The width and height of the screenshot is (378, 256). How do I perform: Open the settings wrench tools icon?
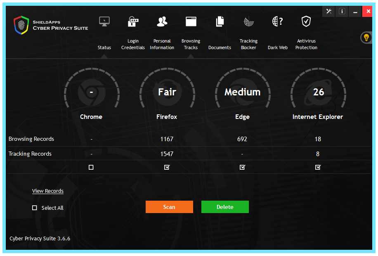tap(329, 11)
